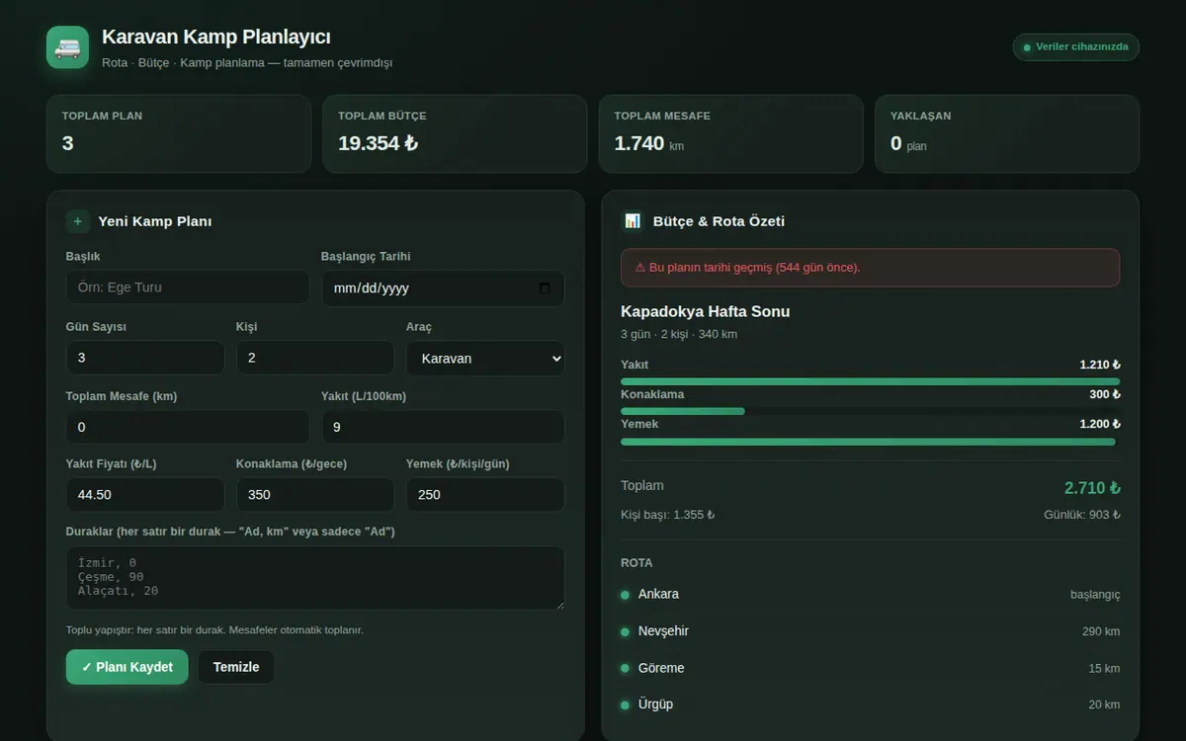Screen dimensions: 1186x741
Task: Click the chart icon beside Bütçe & Rota Özeti
Action: (x=633, y=221)
